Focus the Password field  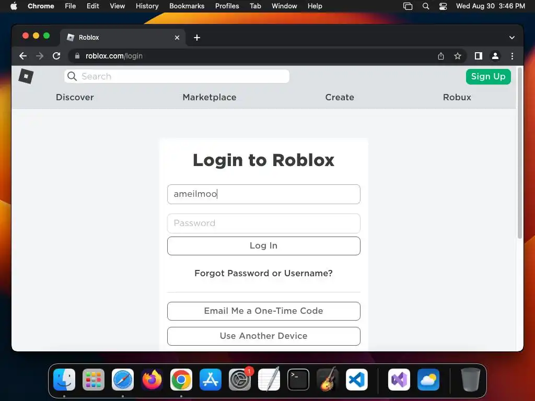point(264,223)
